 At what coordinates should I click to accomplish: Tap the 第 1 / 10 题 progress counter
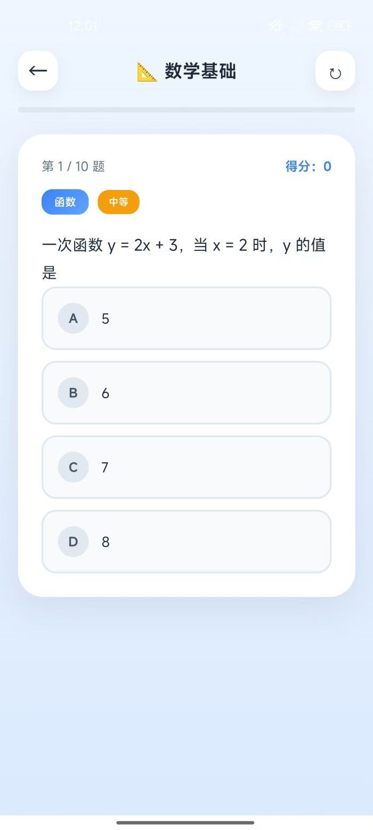[x=73, y=166]
